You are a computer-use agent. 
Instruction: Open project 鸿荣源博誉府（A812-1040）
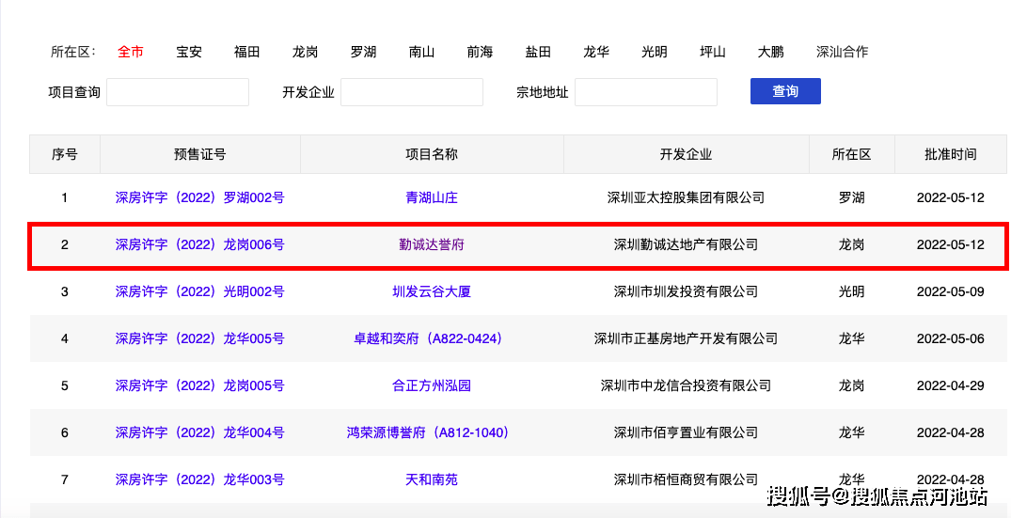(428, 433)
